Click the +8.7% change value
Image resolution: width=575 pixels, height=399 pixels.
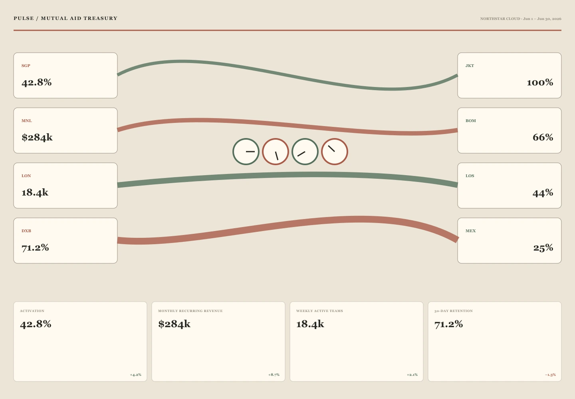[x=274, y=375]
